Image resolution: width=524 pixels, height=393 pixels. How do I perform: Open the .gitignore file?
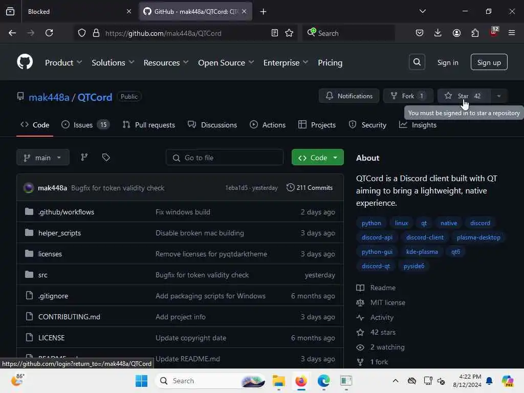point(53,296)
